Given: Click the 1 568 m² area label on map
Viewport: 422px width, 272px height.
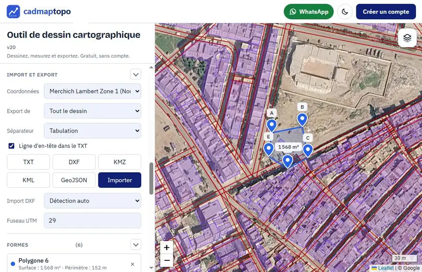Looking at the screenshot, I should pos(288,147).
